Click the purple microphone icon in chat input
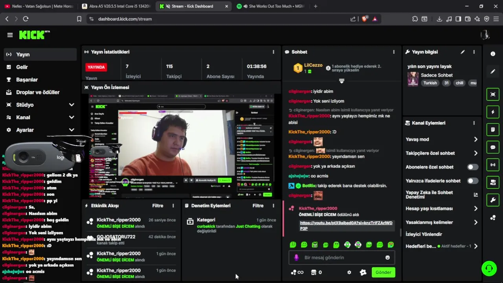The height and width of the screenshot is (283, 503). click(x=296, y=257)
